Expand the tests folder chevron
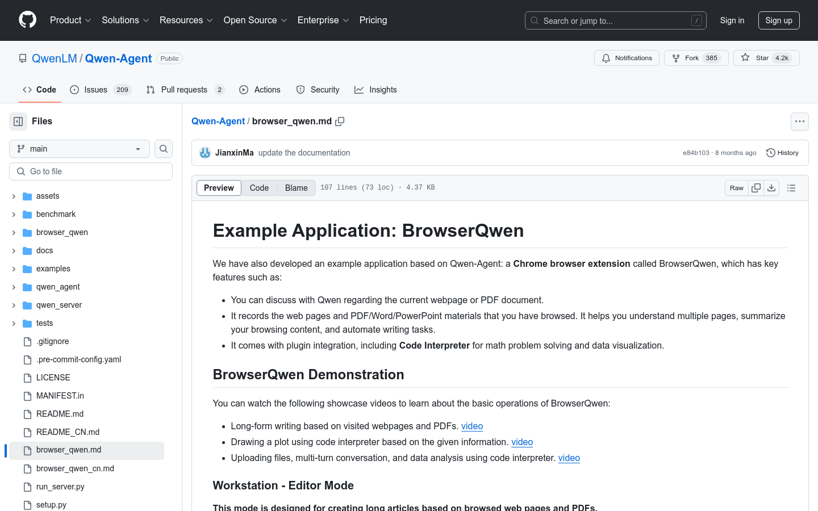 14,323
